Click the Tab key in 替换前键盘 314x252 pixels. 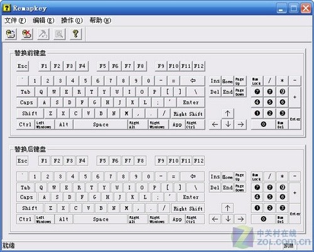click(x=26, y=92)
